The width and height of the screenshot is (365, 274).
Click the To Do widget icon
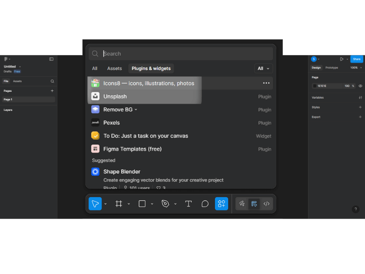(95, 136)
